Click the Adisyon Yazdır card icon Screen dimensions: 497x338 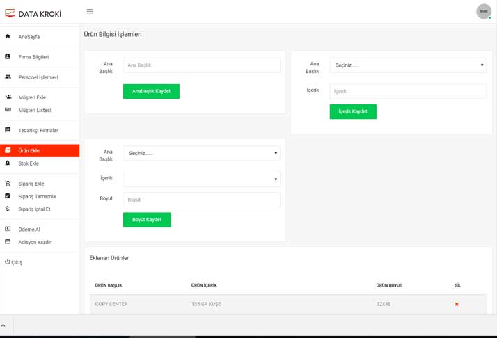(x=8, y=241)
